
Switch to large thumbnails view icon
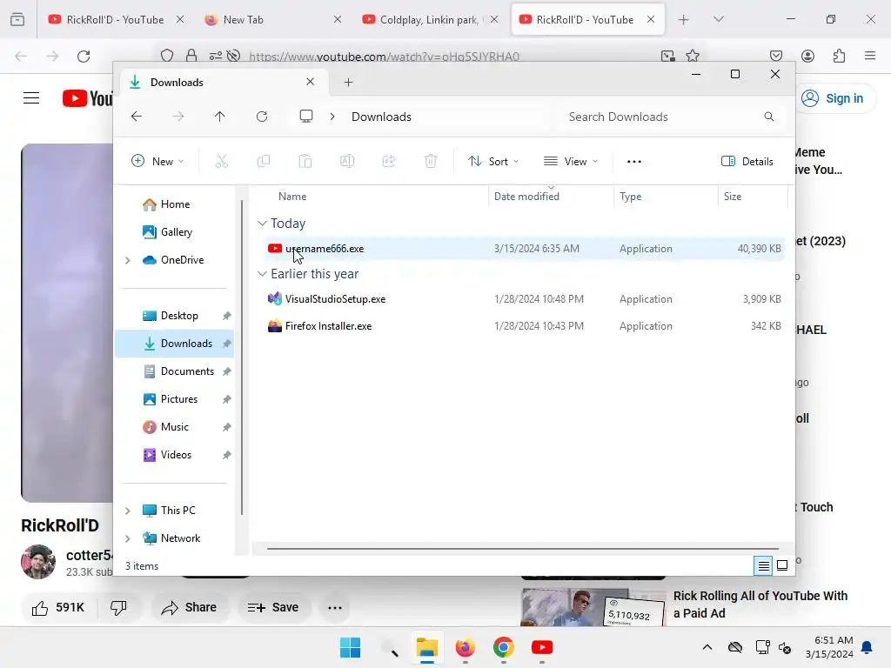click(782, 565)
